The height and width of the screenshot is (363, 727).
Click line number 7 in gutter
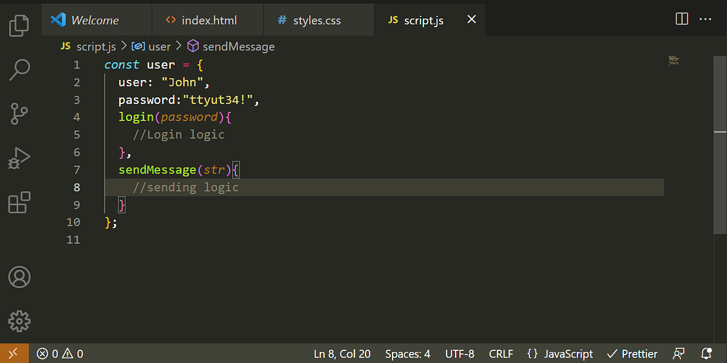(76, 169)
